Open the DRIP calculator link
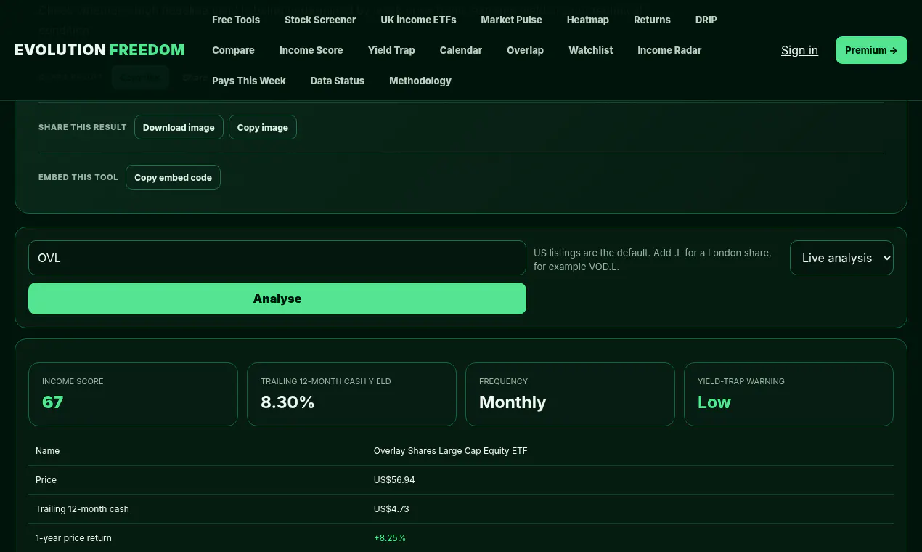Image resolution: width=922 pixels, height=552 pixels. (x=706, y=20)
